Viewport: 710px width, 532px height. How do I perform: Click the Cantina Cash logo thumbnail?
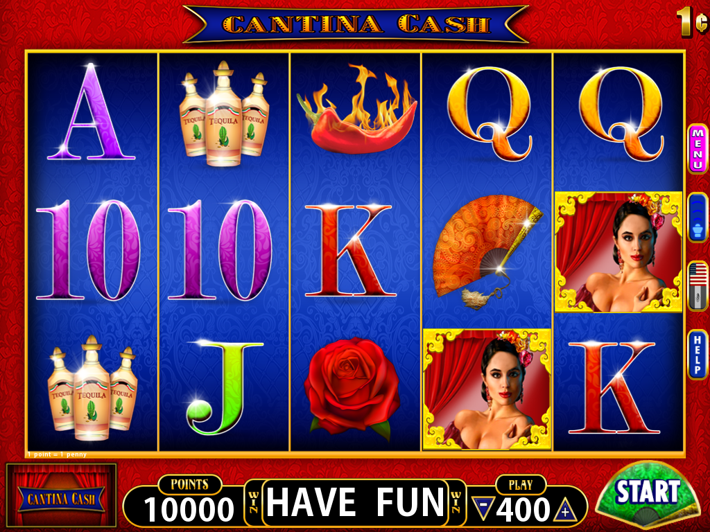pyautogui.click(x=61, y=495)
